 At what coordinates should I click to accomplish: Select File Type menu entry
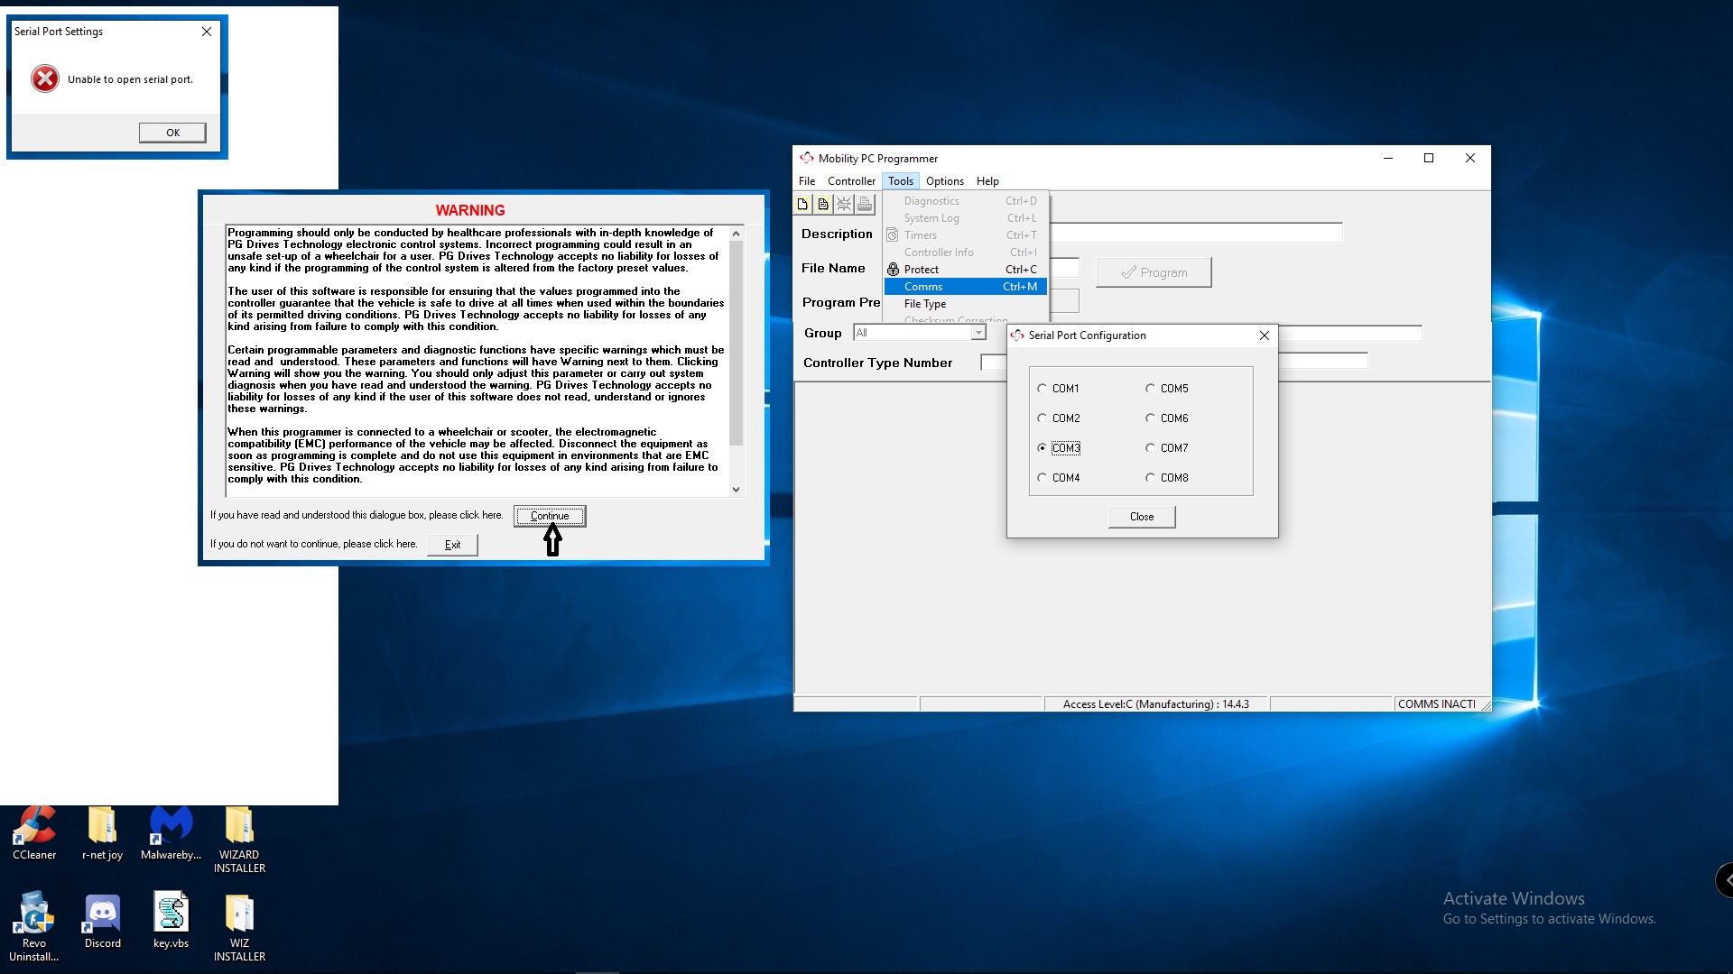tap(925, 304)
